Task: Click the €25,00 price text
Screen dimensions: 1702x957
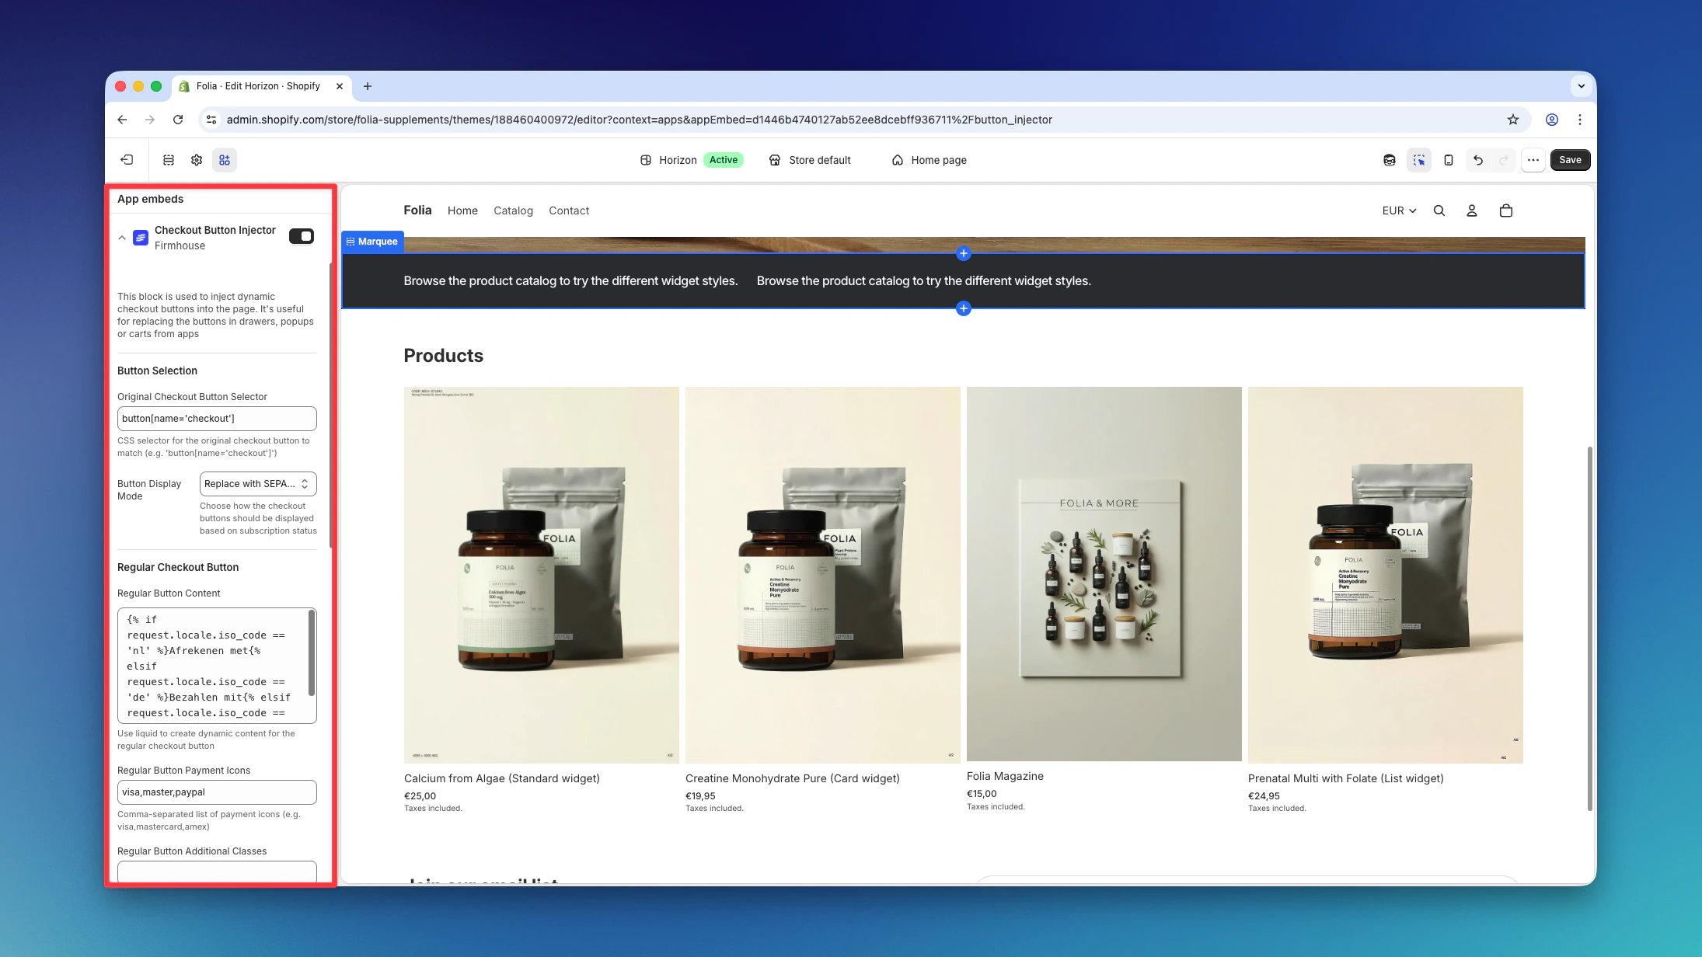Action: (x=420, y=796)
